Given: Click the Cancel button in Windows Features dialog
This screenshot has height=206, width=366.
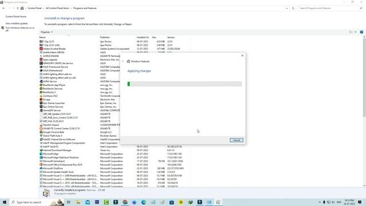Looking at the screenshot, I should tap(236, 140).
